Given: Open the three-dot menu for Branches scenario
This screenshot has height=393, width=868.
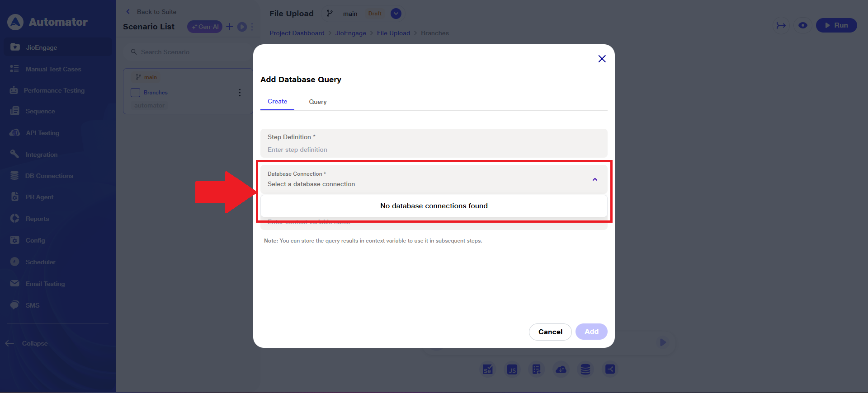Looking at the screenshot, I should tap(240, 93).
